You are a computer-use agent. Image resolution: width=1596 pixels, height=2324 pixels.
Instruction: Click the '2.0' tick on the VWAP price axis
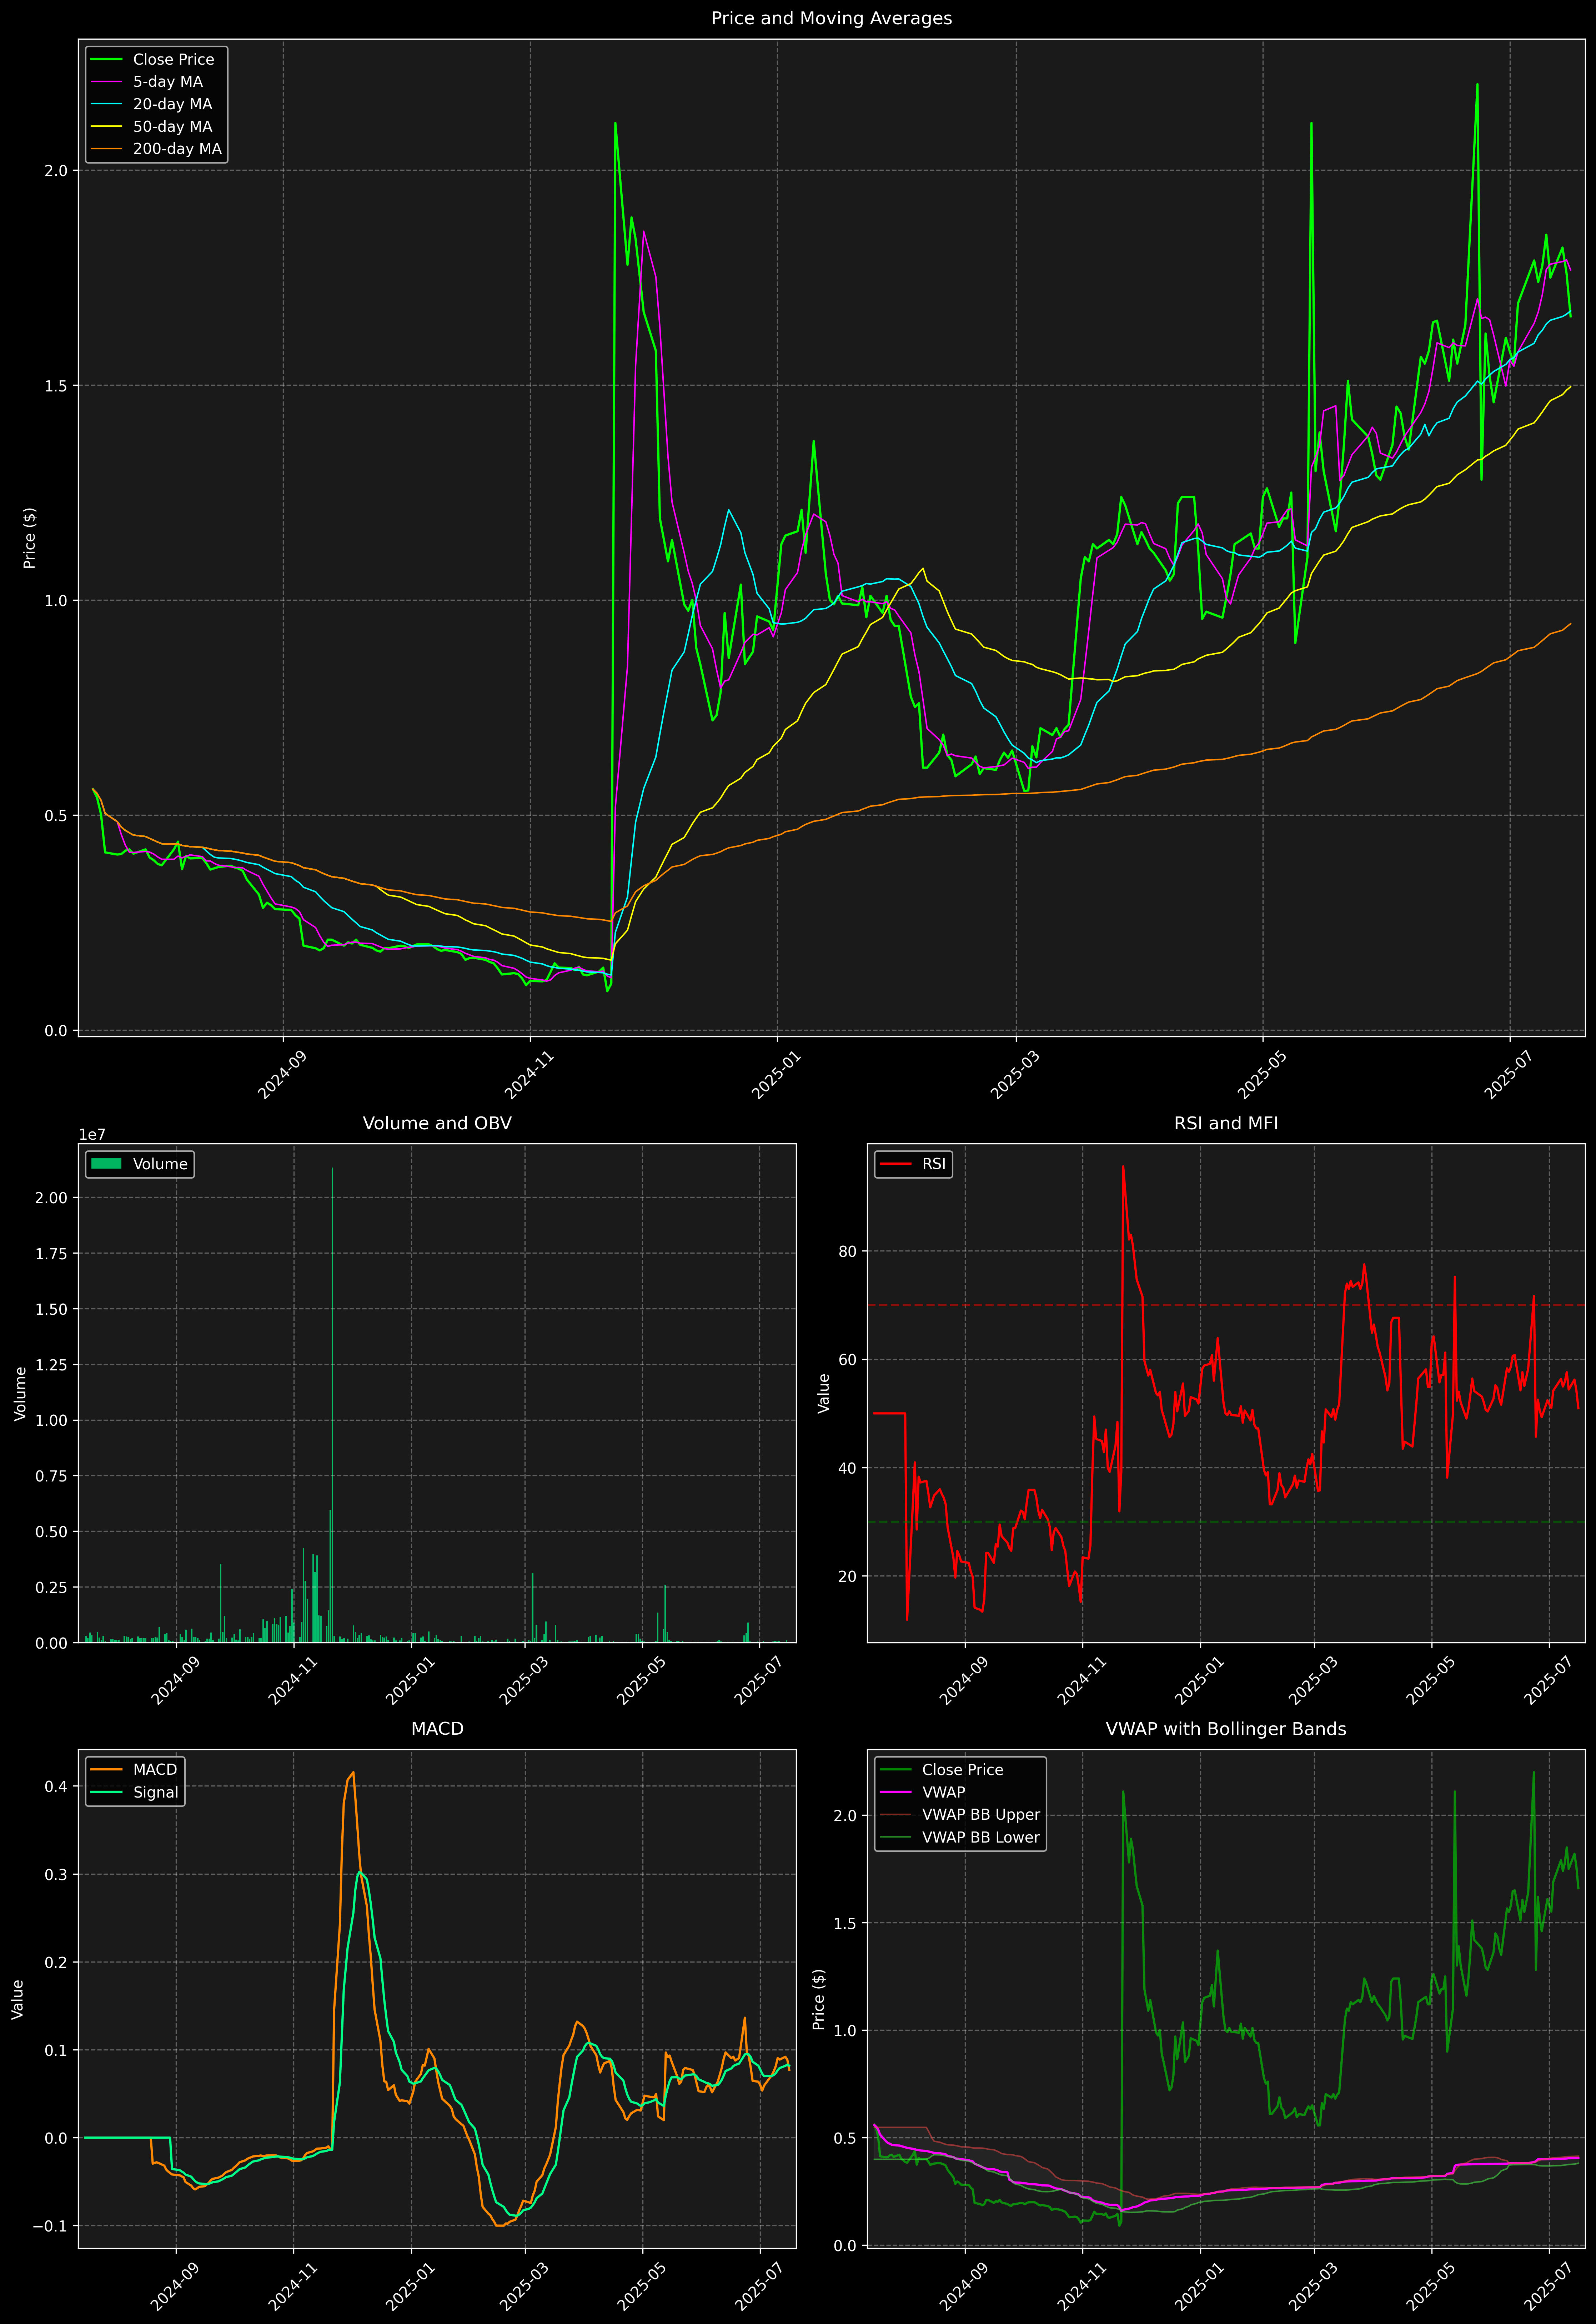click(845, 1816)
